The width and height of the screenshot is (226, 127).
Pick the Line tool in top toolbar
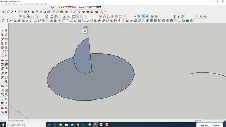(x=12, y=12)
